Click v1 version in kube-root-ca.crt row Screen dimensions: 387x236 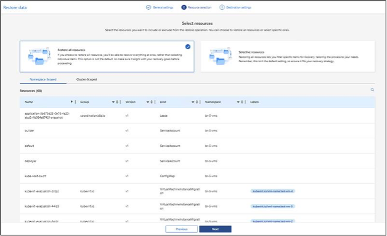(126, 176)
